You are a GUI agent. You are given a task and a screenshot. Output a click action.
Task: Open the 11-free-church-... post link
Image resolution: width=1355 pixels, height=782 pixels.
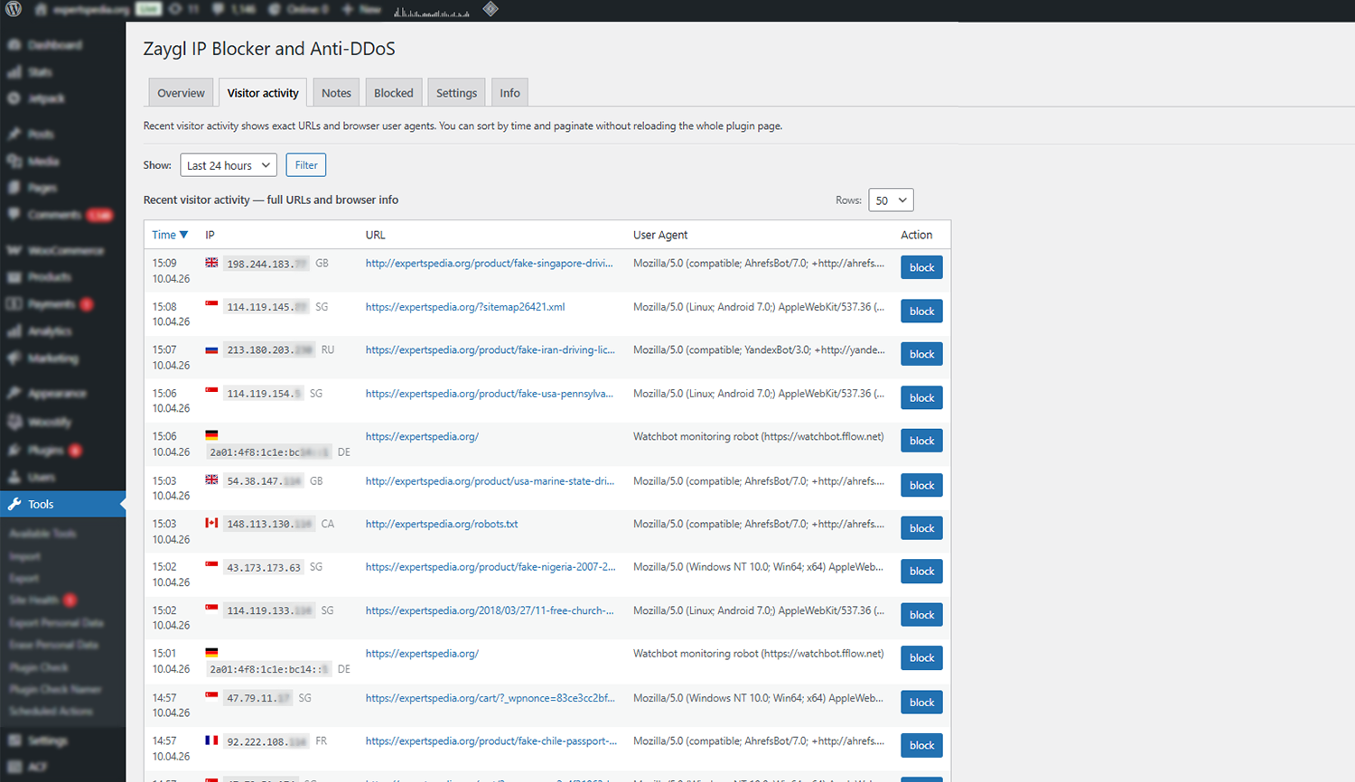pyautogui.click(x=490, y=610)
